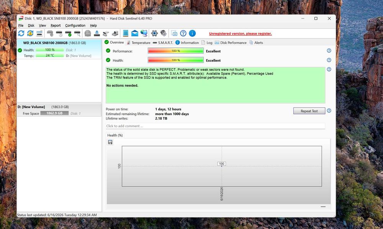Viewport: 383px width, 229px height.
Task: Click the 'Status last updated' status bar text
Action: 57,215
